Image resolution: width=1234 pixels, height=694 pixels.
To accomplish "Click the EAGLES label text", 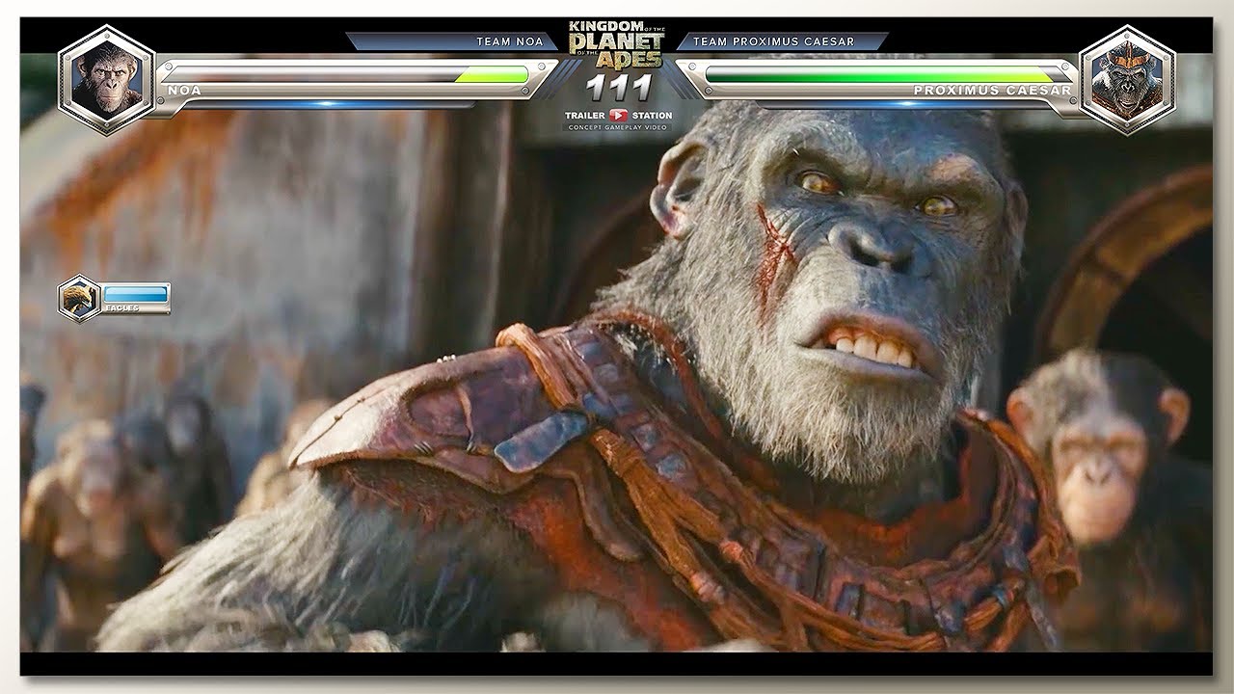I will [x=121, y=308].
